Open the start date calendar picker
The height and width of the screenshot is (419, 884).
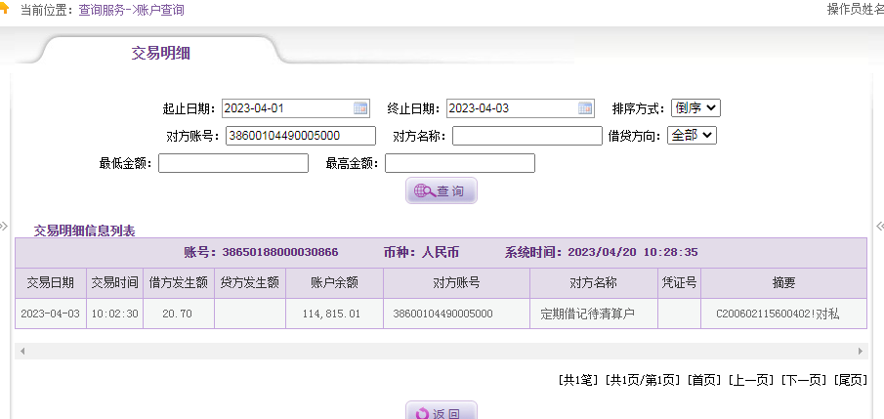coord(360,108)
